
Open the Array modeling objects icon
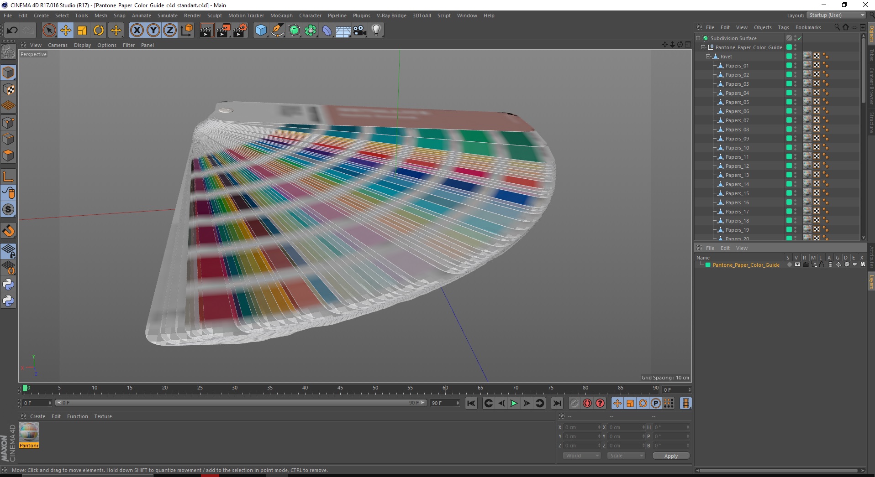click(311, 31)
